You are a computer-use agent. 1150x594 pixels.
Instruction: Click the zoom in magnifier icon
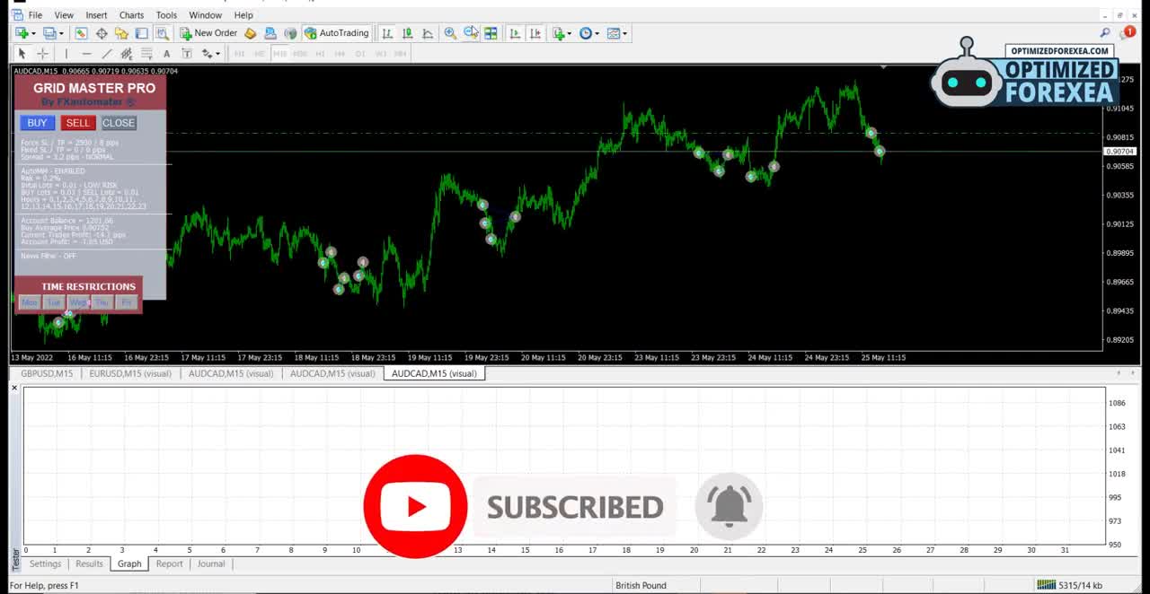pos(450,33)
